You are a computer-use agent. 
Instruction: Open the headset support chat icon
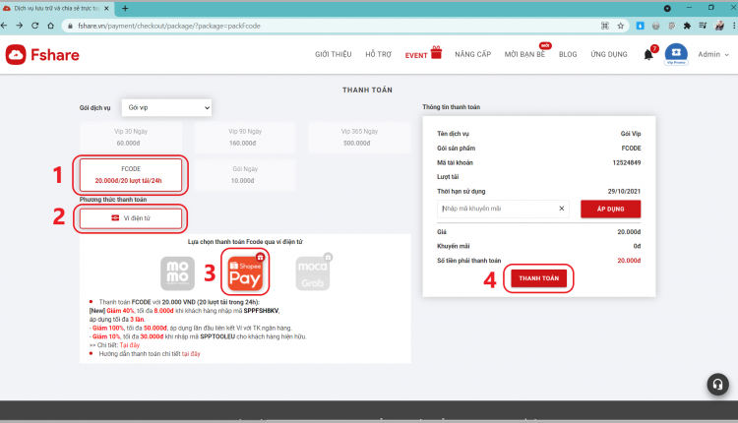pos(717,384)
